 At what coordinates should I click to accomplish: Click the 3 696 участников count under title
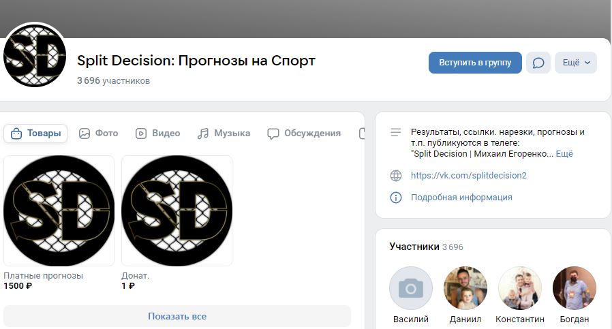[114, 81]
